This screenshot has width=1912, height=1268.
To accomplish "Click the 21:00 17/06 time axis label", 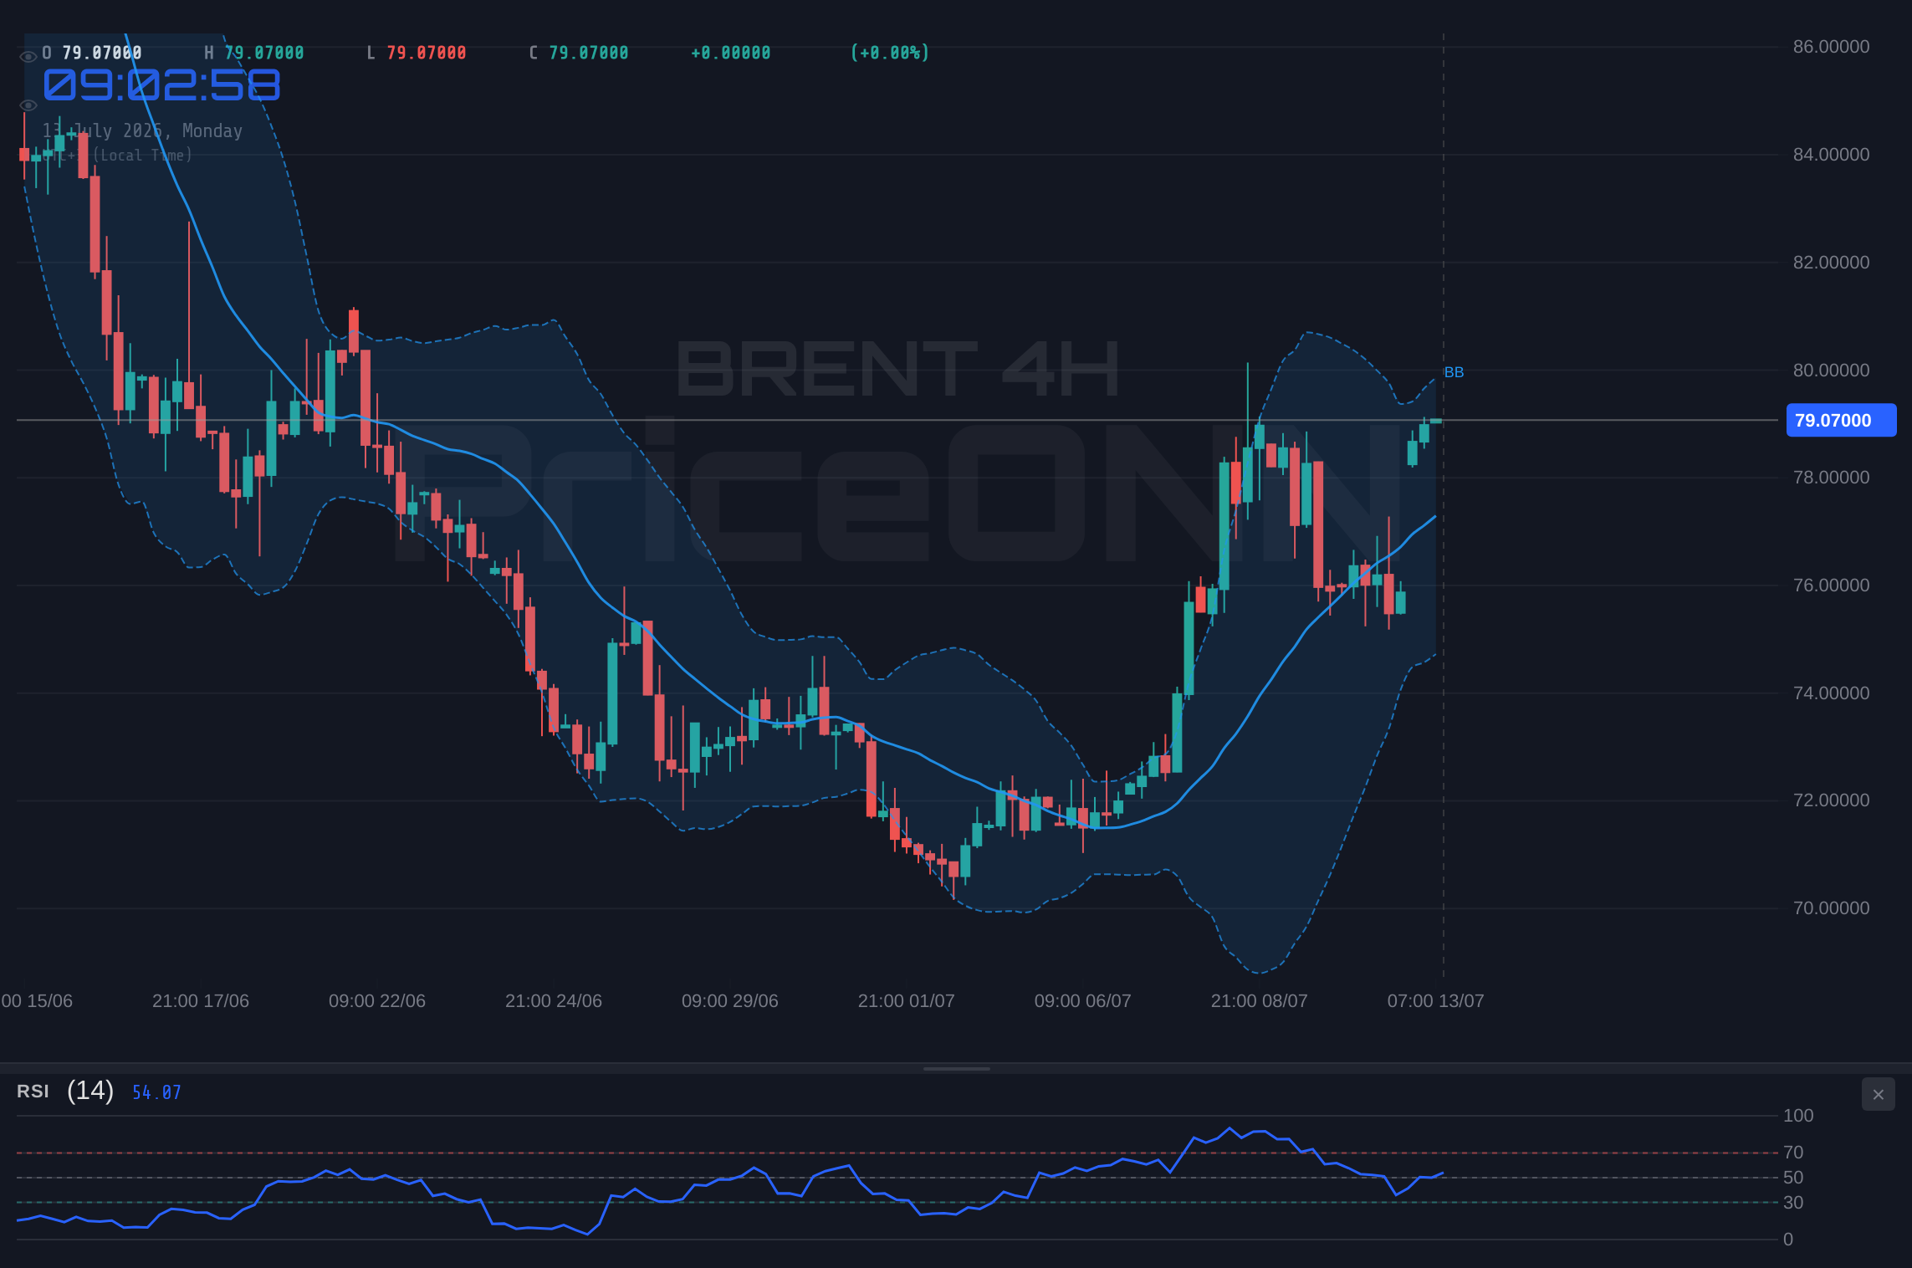I will [201, 1001].
